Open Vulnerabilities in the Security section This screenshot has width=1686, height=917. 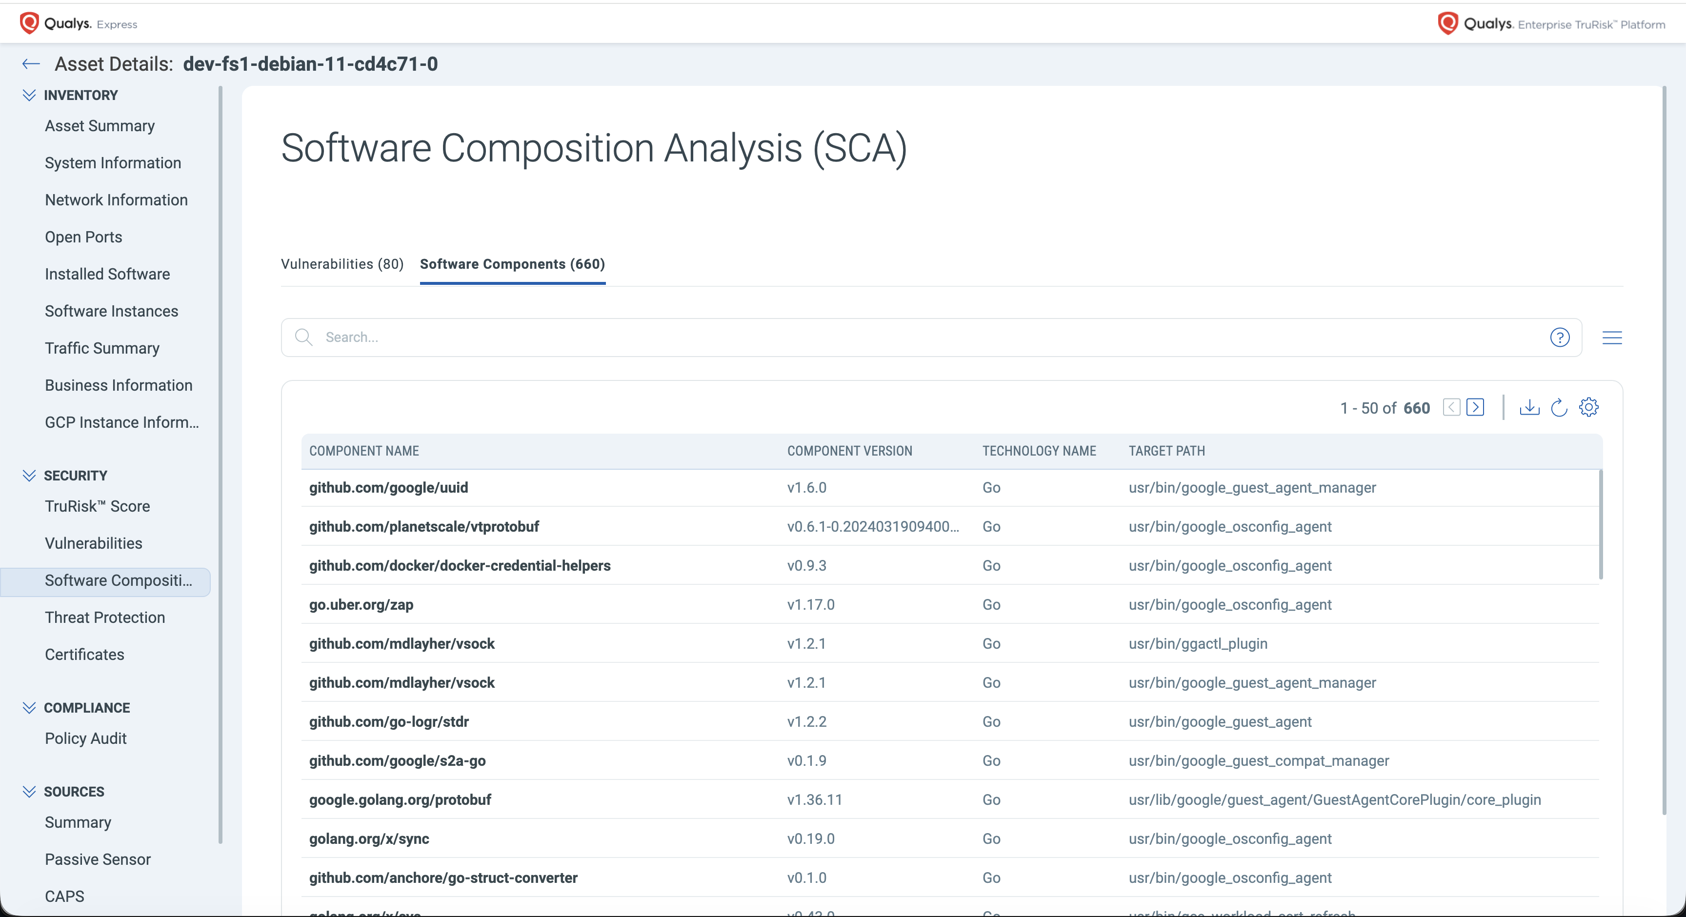tap(93, 543)
